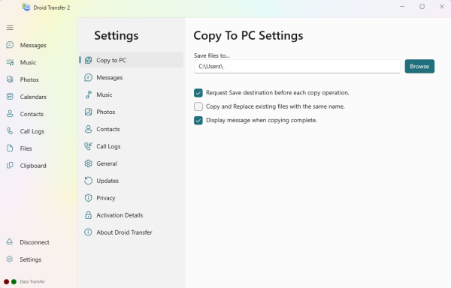This screenshot has width=451, height=288.
Task: Select Calendars in the main sidebar
Action: (x=33, y=97)
